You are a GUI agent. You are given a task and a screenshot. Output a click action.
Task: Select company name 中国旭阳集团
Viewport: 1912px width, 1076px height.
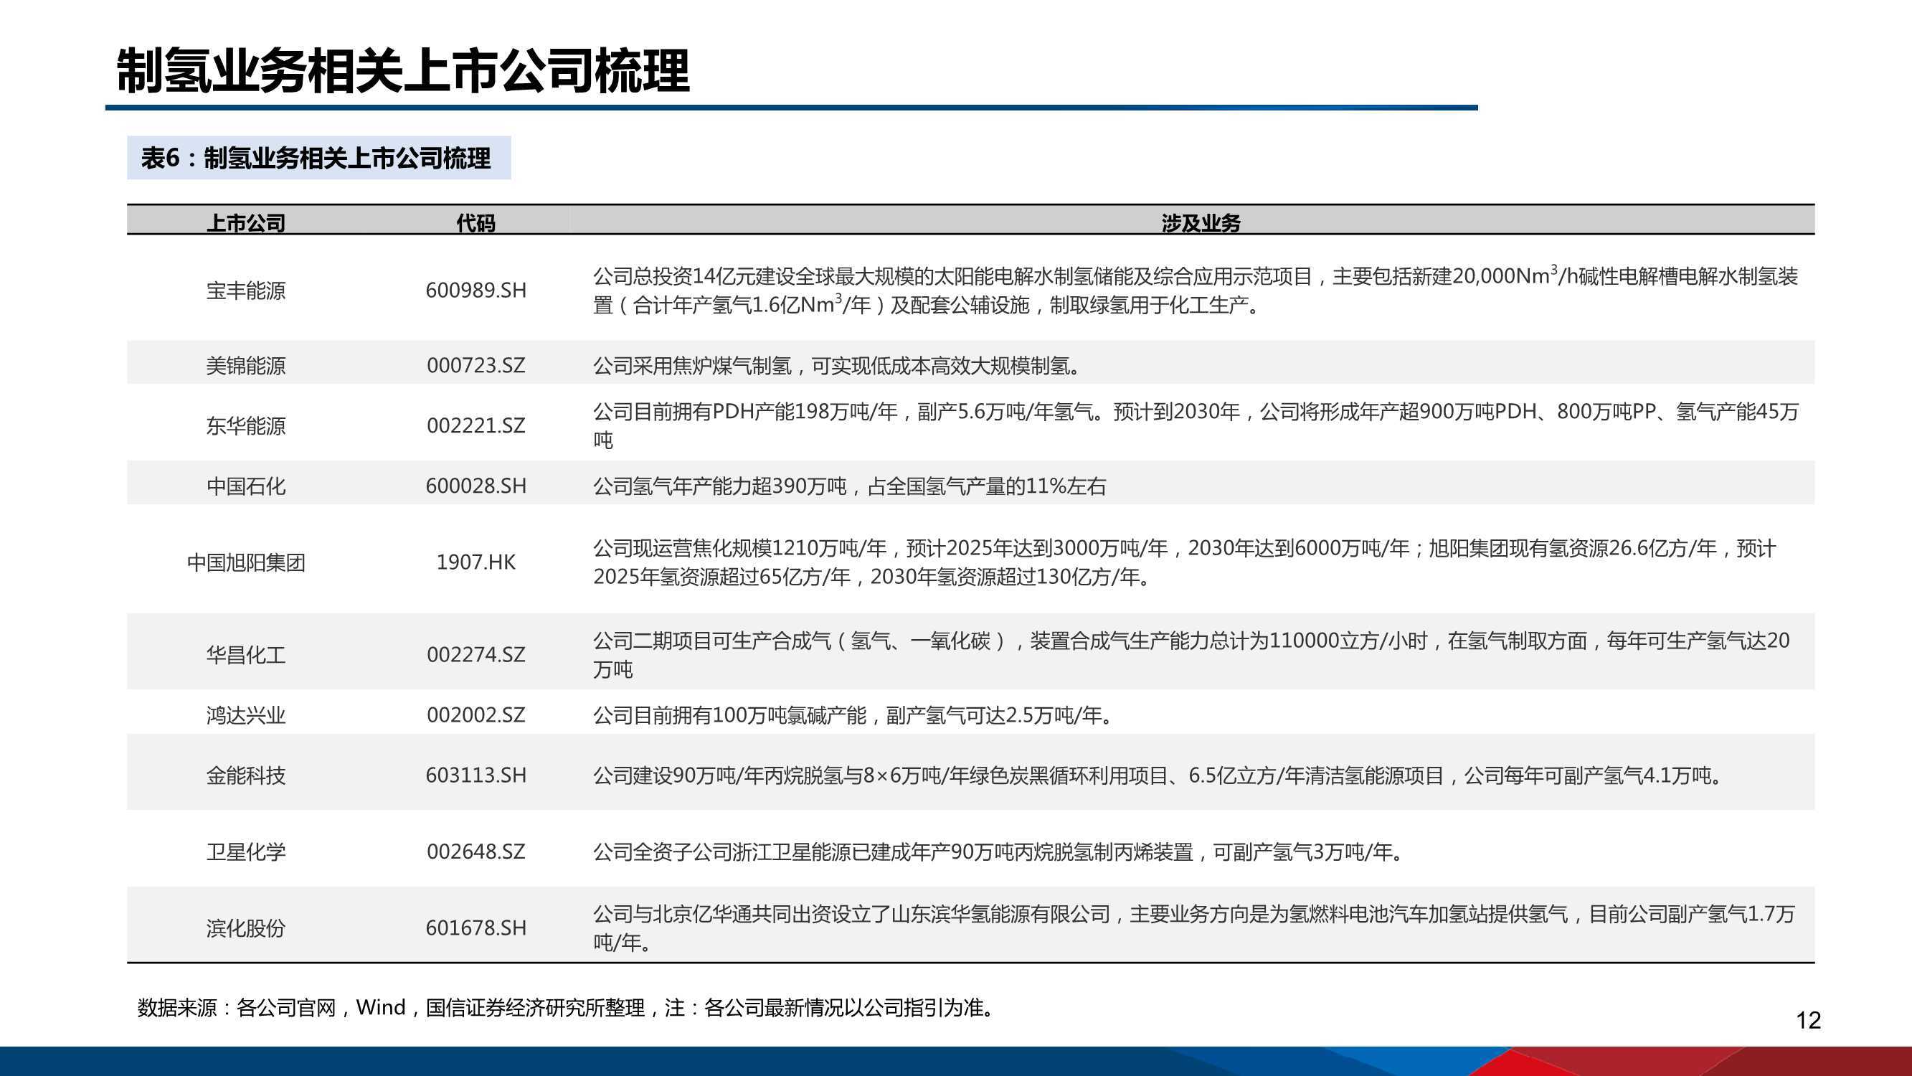click(246, 562)
